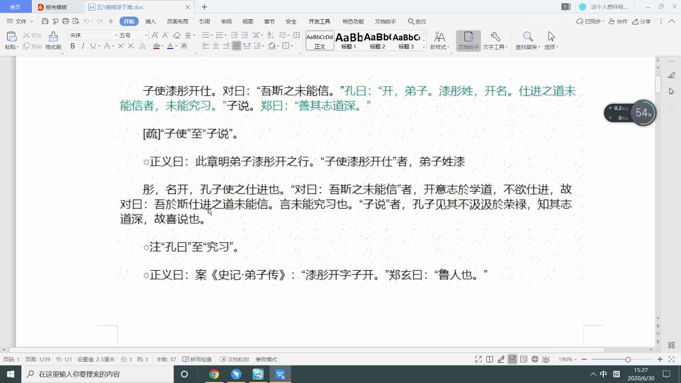Viewport: 681px width, 383px height.
Task: Open the 页面布局 ribbon tab
Action: tap(178, 21)
